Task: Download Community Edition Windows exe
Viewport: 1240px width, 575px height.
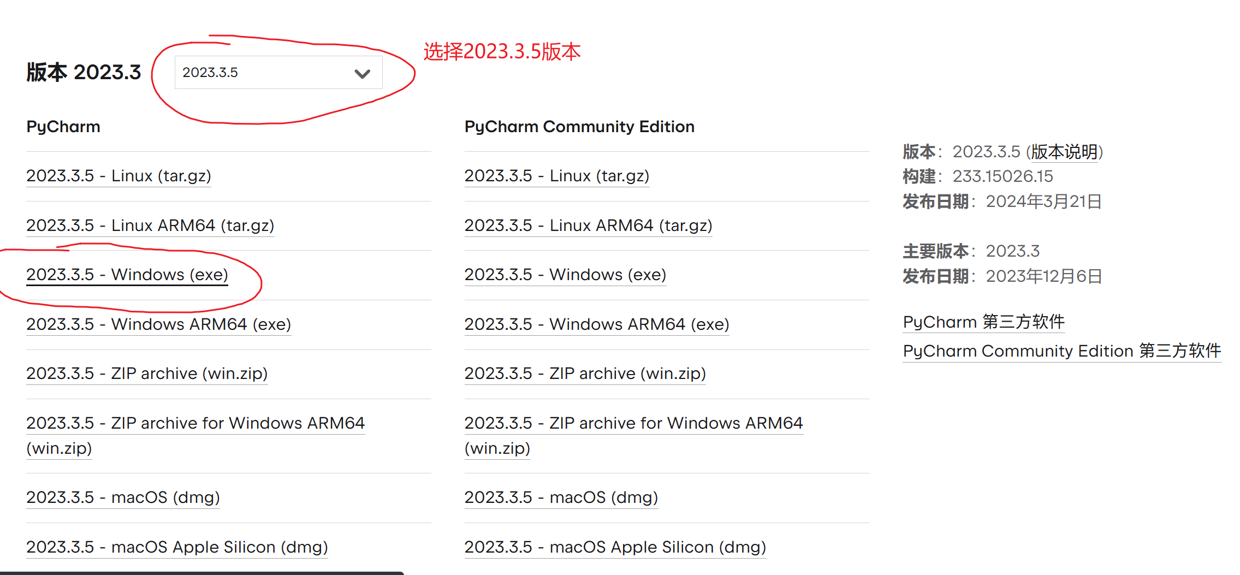Action: tap(565, 275)
